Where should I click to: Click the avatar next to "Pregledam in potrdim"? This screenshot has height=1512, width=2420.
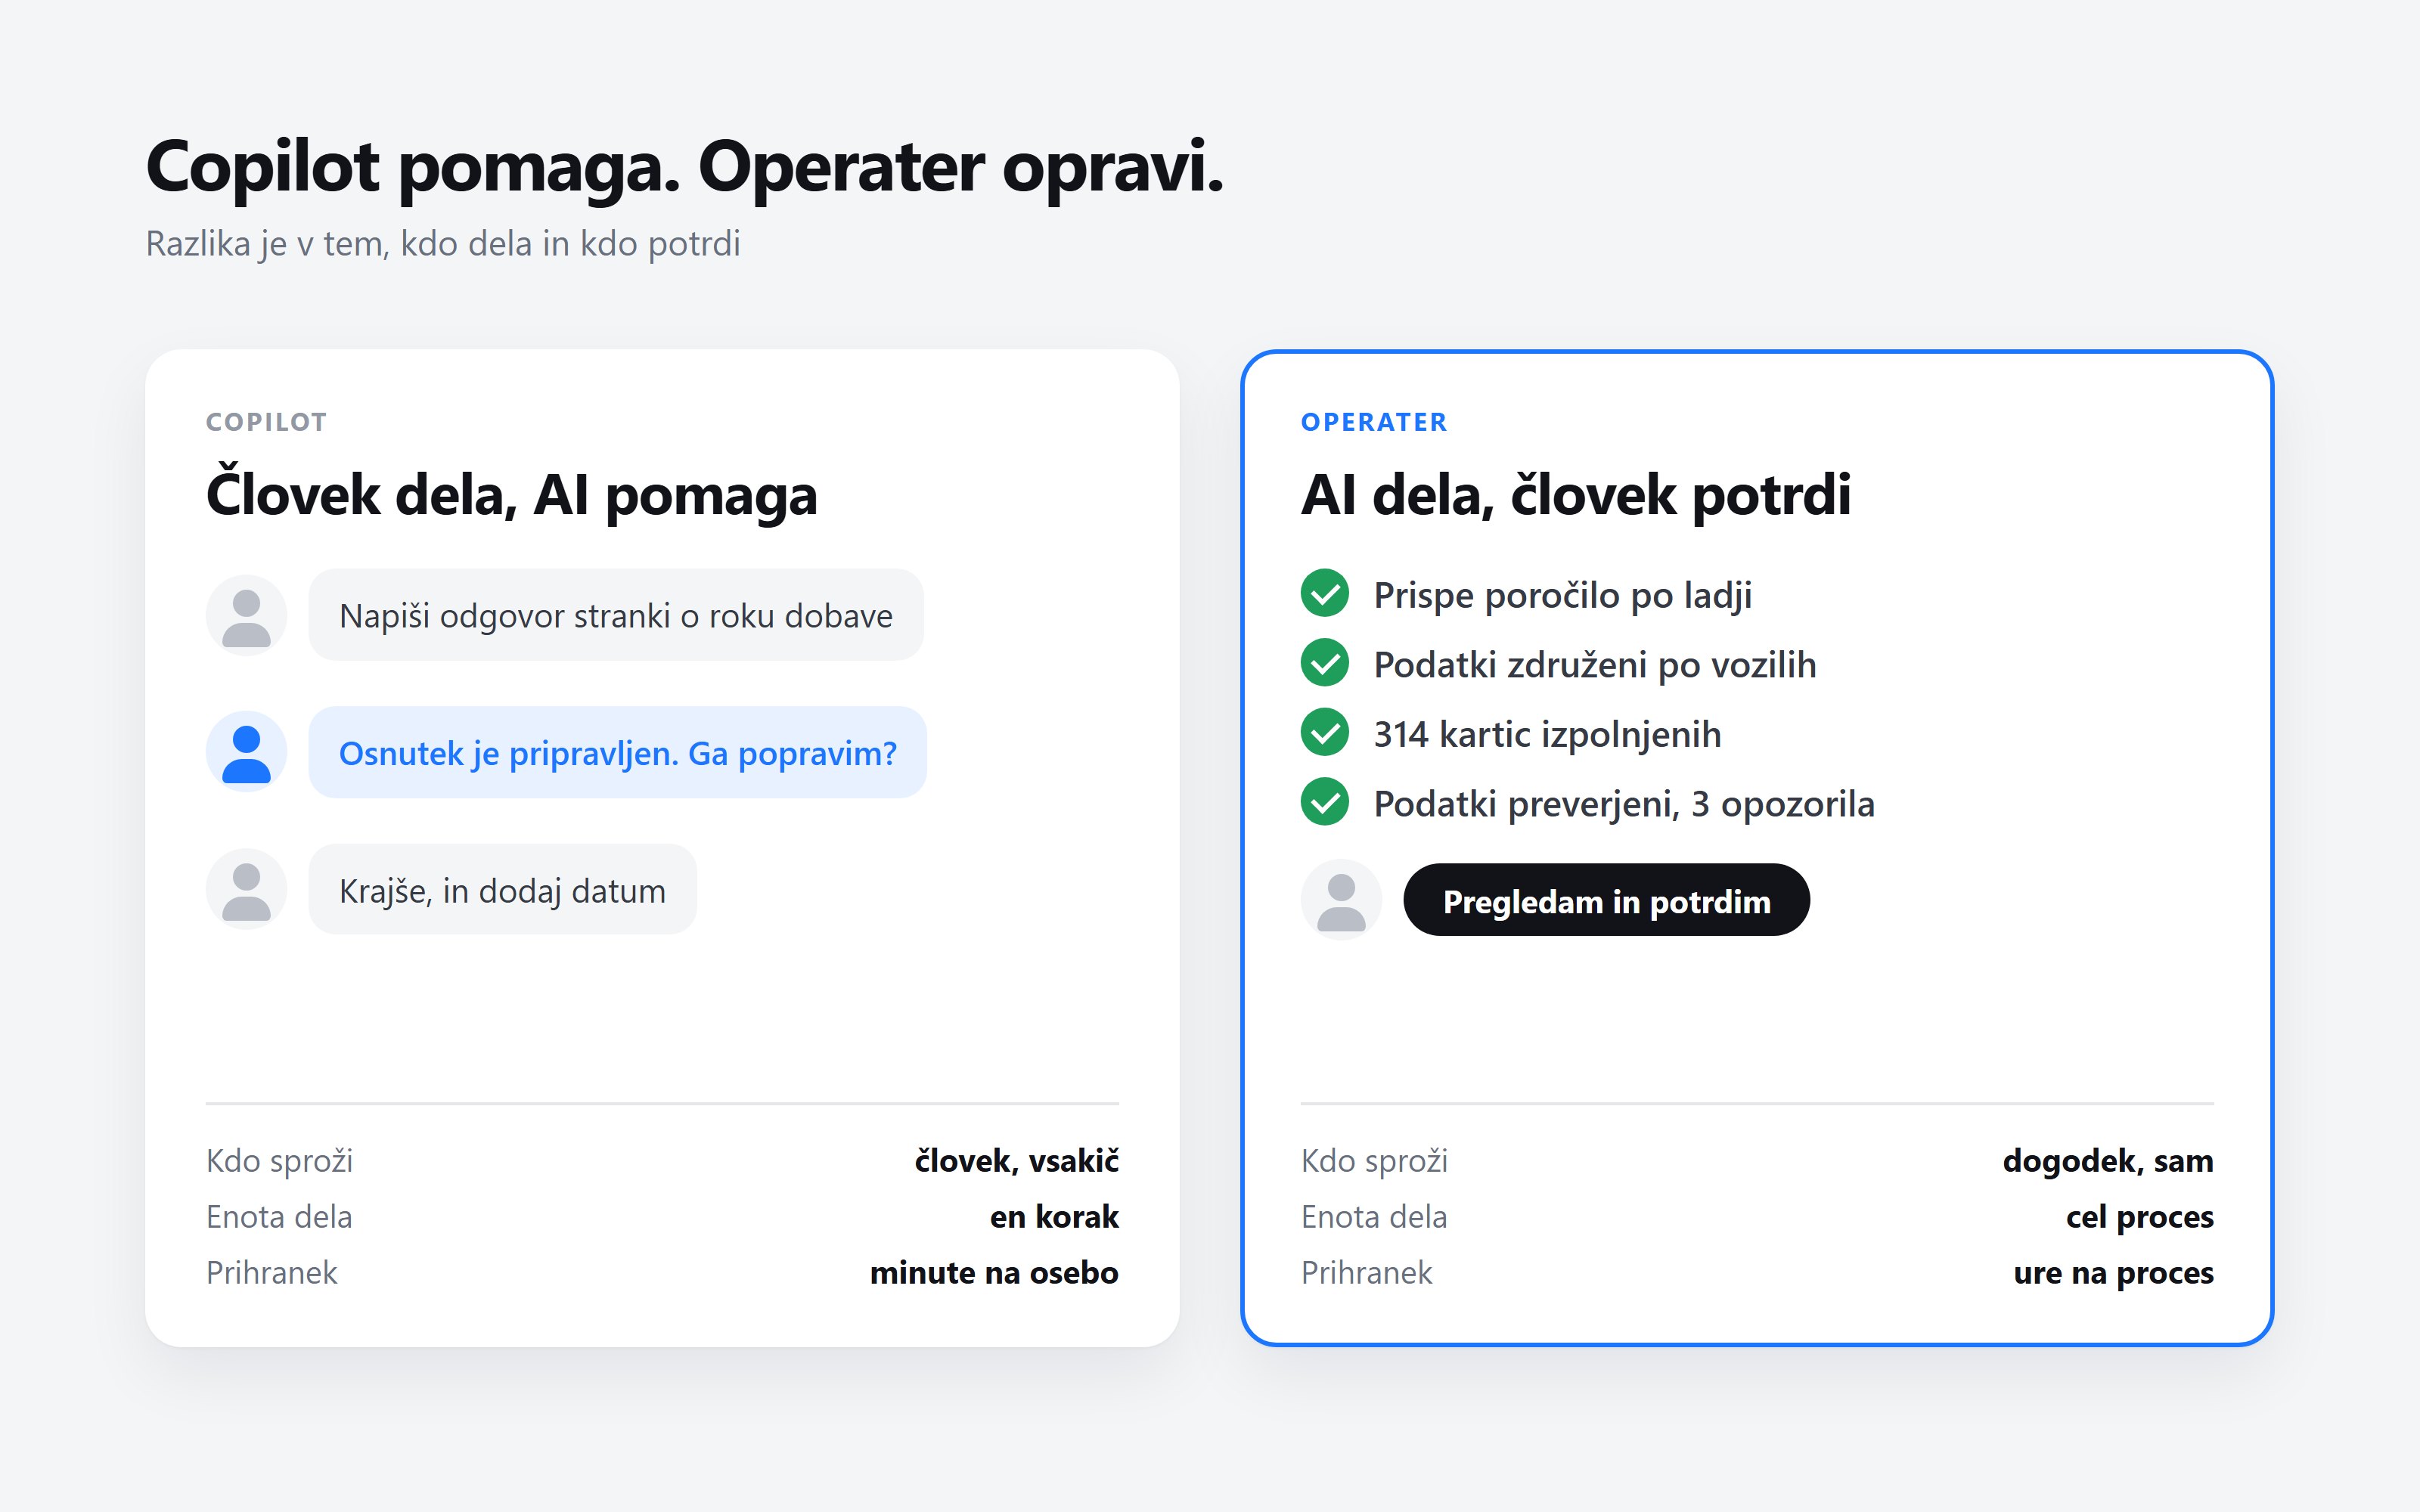[1341, 900]
